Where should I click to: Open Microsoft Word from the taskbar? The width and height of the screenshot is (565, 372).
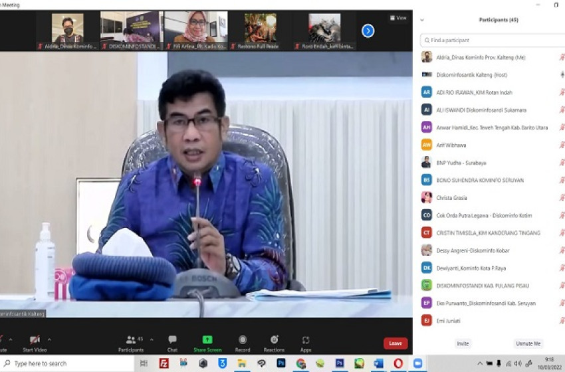point(378,363)
